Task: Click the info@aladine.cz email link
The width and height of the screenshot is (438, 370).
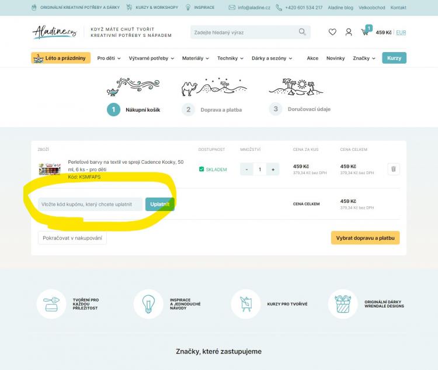Action: click(254, 8)
